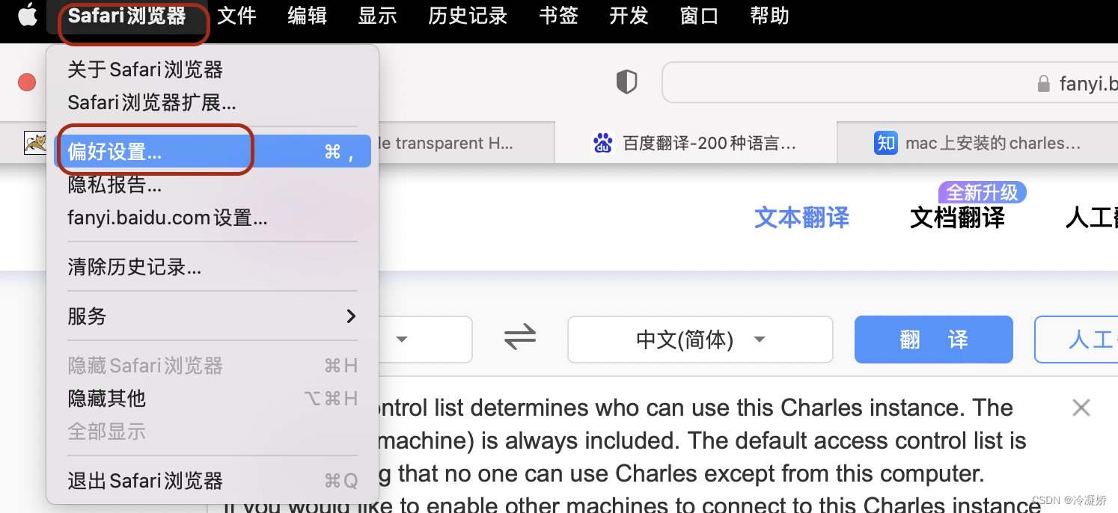Click the 翻译 button

point(934,340)
